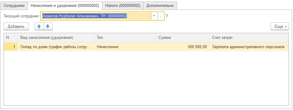Click the Тип column header
Screen dimensions: 293x110
click(125, 38)
